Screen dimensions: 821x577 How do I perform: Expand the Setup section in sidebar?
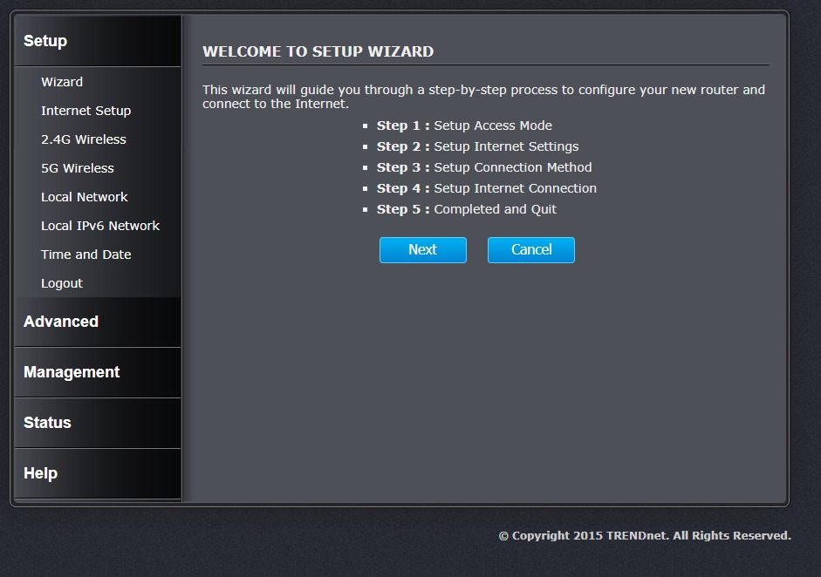[45, 41]
